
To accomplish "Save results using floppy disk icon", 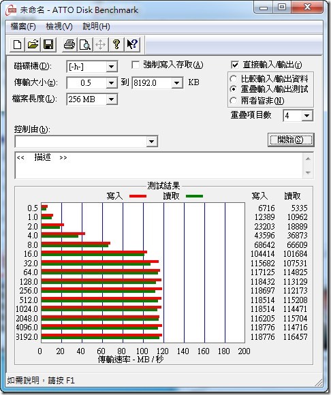I will [x=48, y=44].
